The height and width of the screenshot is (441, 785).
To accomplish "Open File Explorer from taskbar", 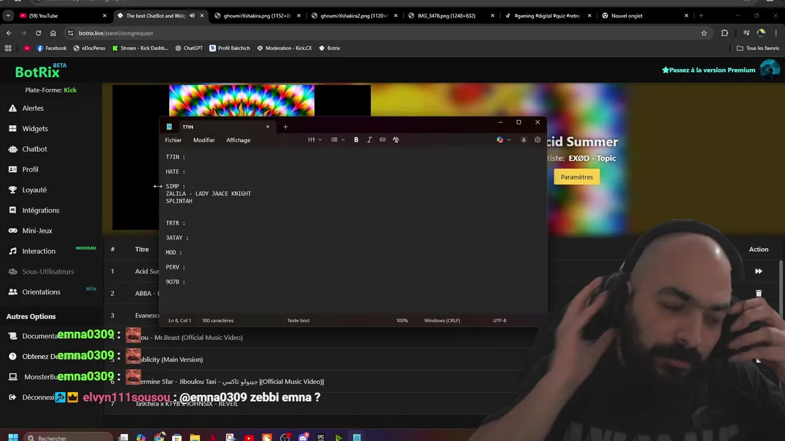I will pyautogui.click(x=195, y=437).
